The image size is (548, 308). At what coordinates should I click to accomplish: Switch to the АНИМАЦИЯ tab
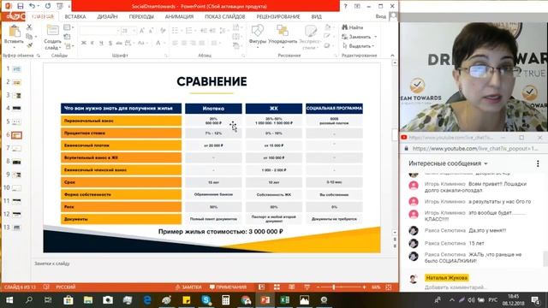click(179, 16)
